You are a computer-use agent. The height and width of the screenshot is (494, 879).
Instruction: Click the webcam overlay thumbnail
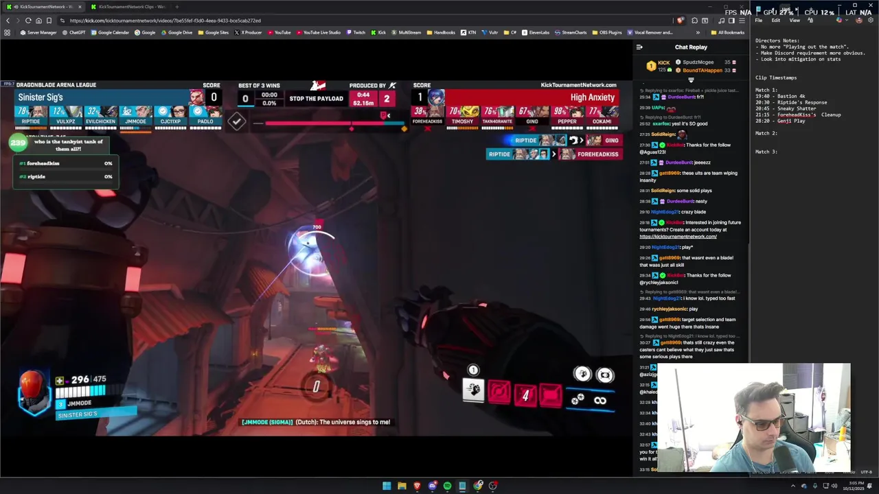point(754,418)
